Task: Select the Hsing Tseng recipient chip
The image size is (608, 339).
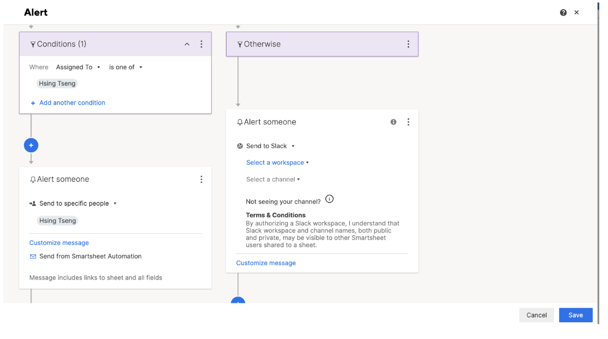Action: click(58, 220)
